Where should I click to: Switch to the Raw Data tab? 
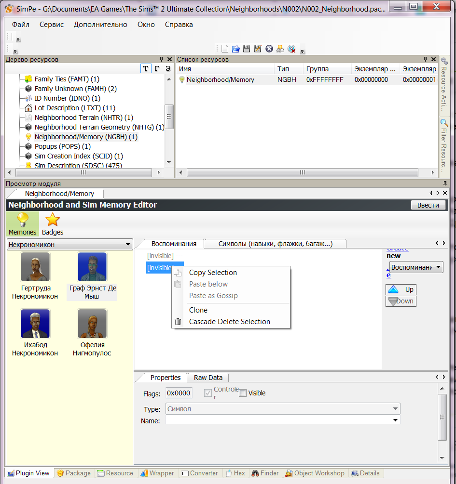[x=208, y=378]
